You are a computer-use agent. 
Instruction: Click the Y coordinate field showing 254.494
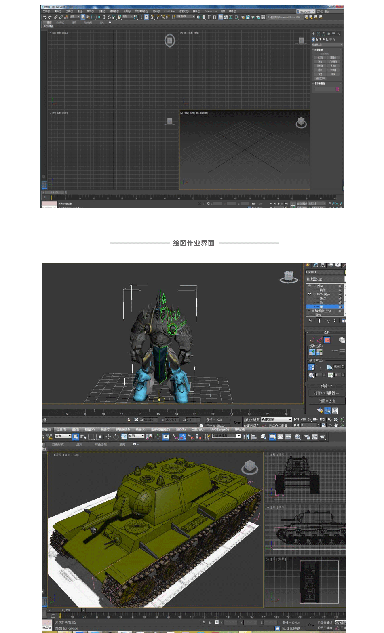[x=172, y=420]
